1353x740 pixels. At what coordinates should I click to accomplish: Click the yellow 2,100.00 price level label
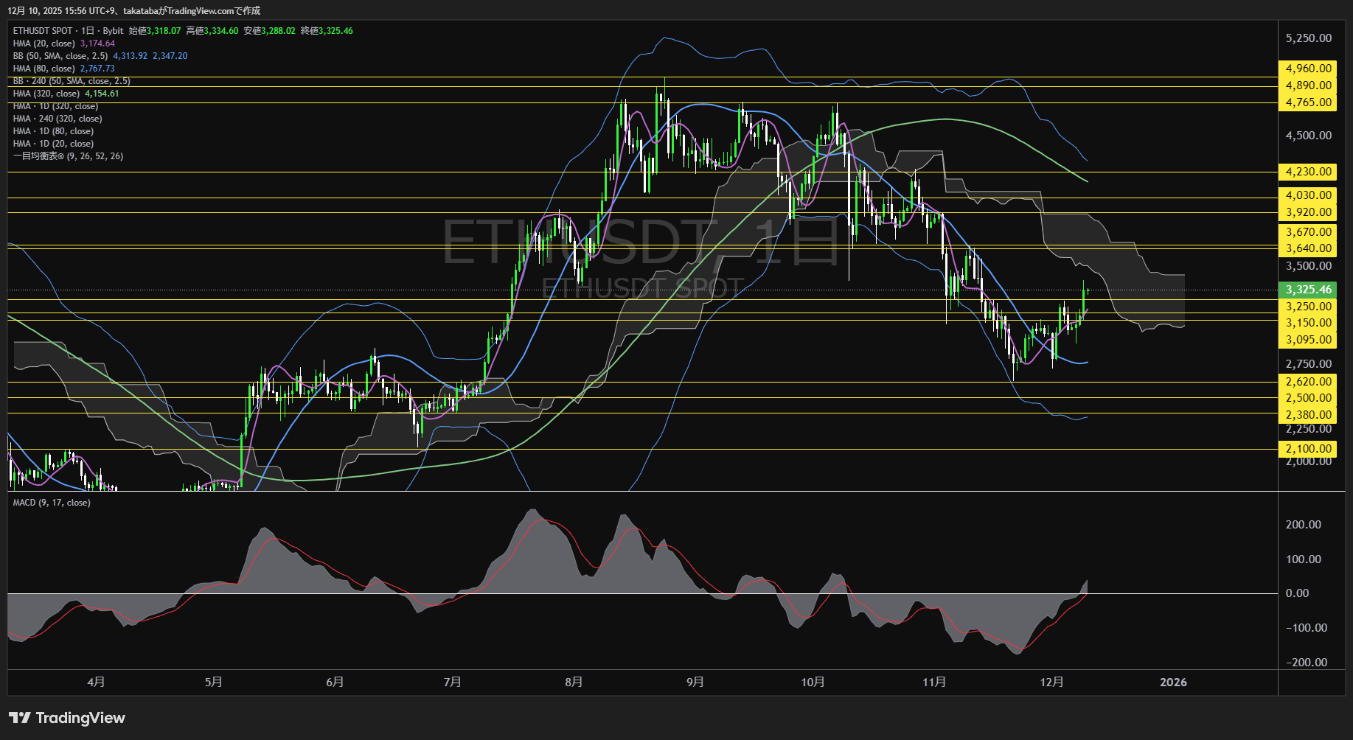click(1308, 449)
